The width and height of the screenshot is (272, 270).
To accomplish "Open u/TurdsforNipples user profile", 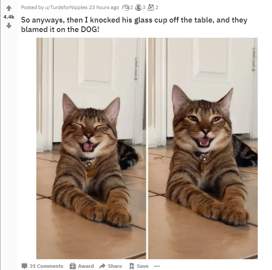I will point(66,7).
